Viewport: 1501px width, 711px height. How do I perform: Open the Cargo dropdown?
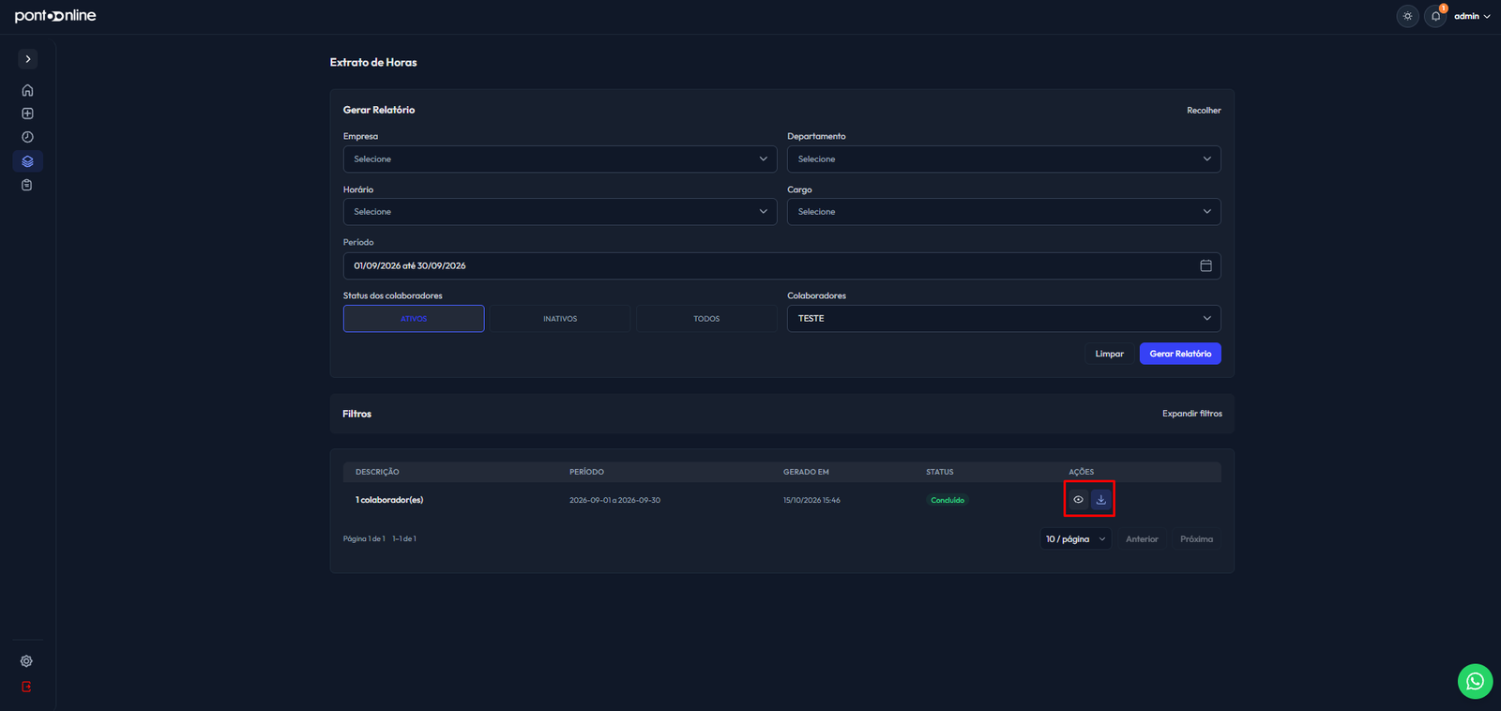click(x=1004, y=212)
